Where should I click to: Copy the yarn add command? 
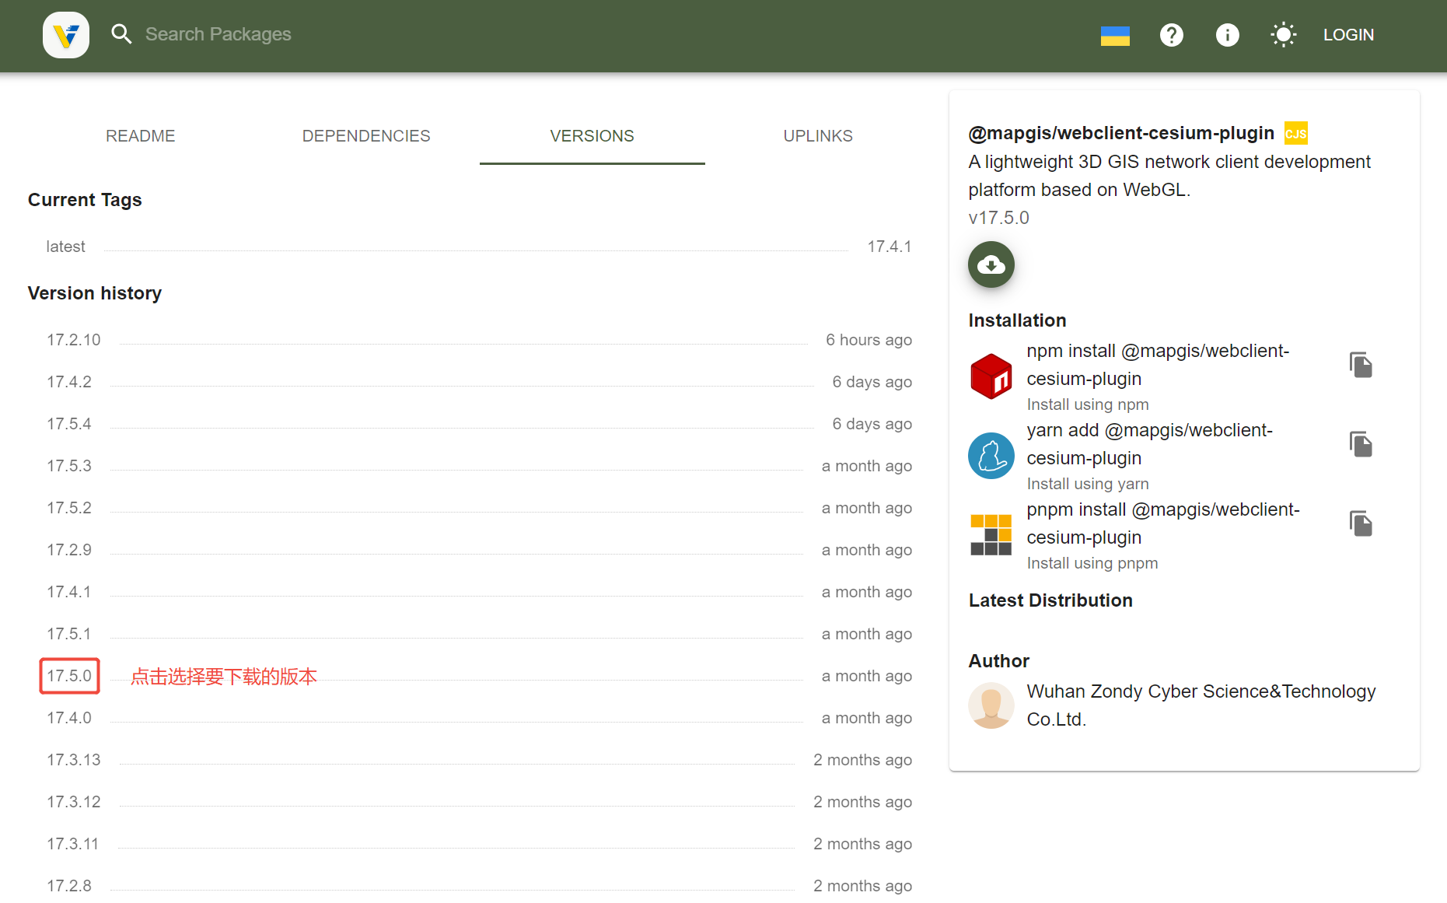click(x=1361, y=444)
